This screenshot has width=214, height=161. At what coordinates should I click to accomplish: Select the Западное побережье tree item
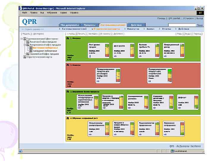click(45, 51)
